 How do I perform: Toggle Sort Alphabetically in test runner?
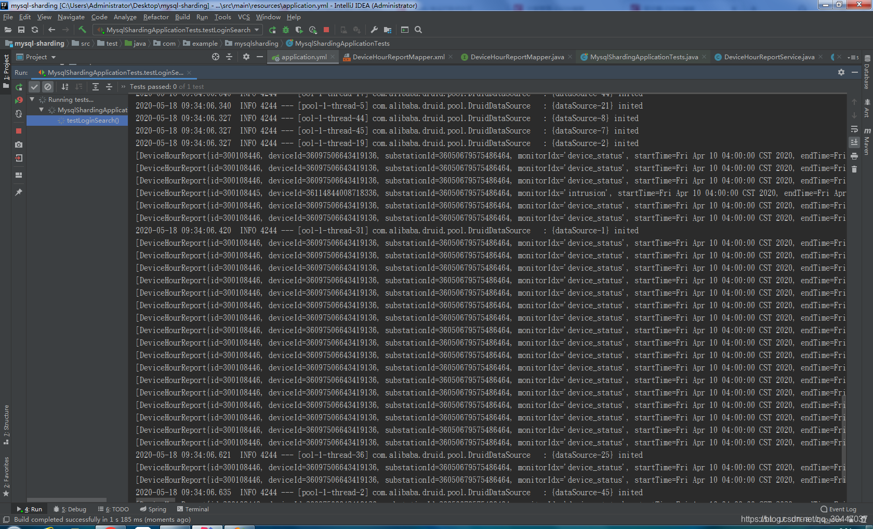point(65,87)
